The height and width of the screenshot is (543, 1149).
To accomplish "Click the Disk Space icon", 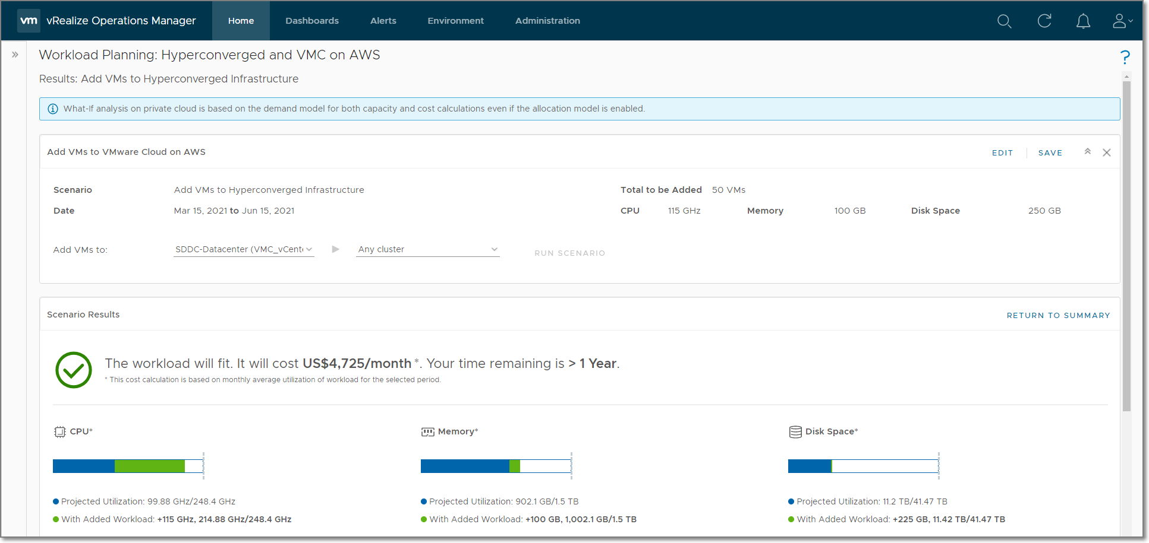I will pos(795,432).
